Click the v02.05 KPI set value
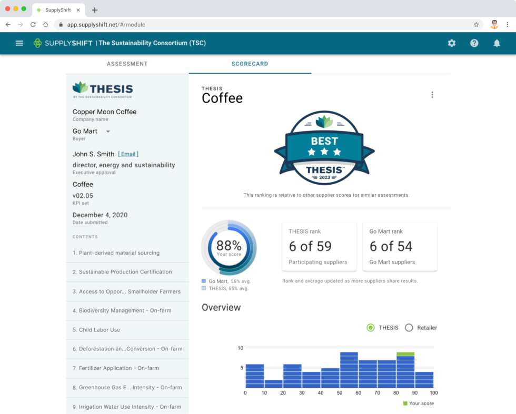This screenshot has height=414, width=516. pos(83,196)
